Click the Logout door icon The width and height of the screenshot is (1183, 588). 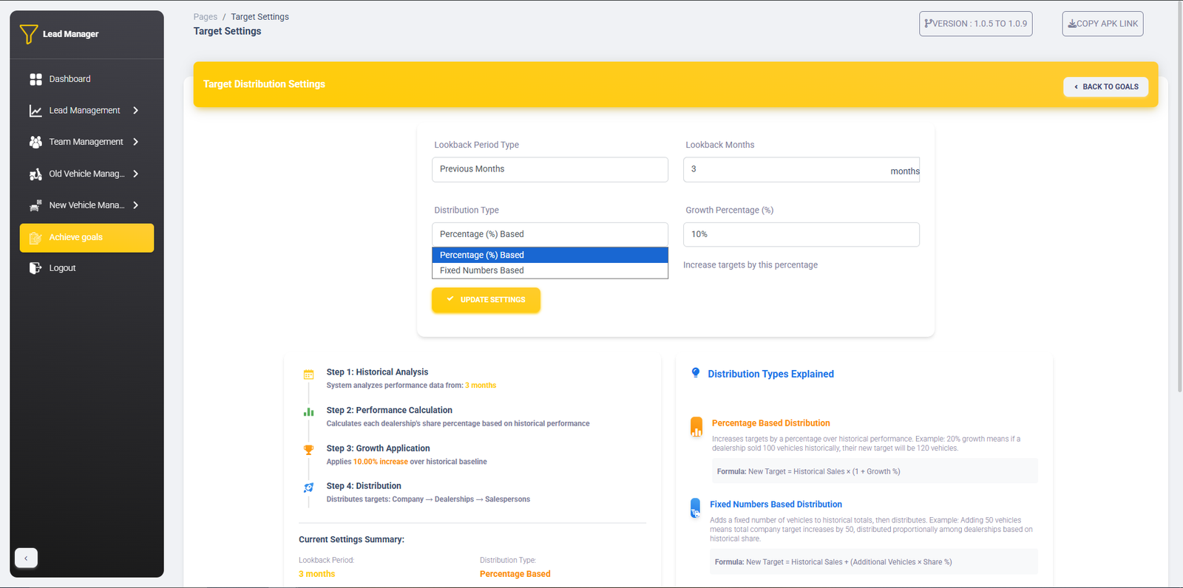[35, 268]
